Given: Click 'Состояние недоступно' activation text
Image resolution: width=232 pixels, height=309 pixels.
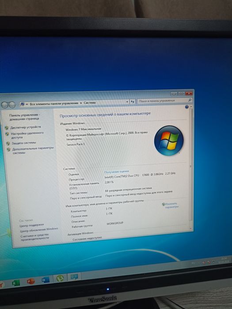Looking at the screenshot, I should tap(87, 238).
